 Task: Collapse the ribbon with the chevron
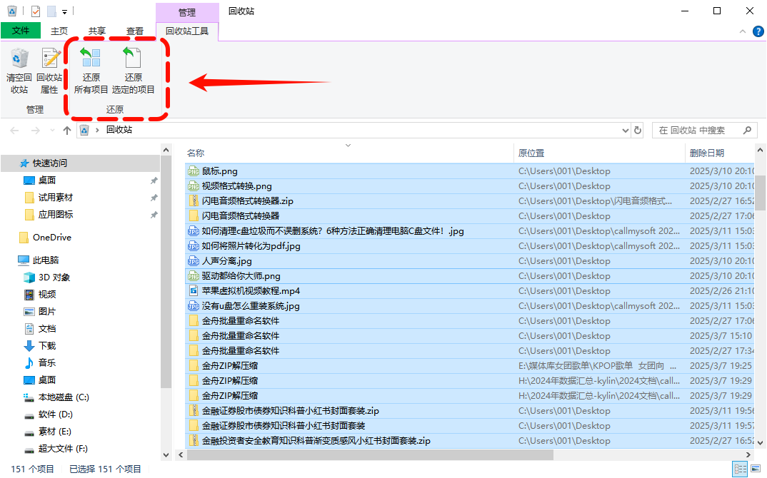coord(743,31)
